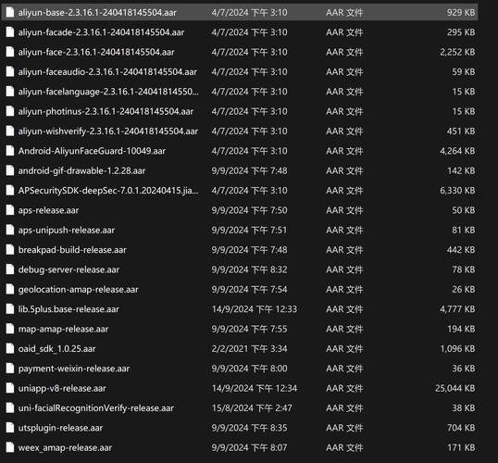Click aps-unipush-release.aar in the list
This screenshot has height=463, width=498.
[x=67, y=230]
